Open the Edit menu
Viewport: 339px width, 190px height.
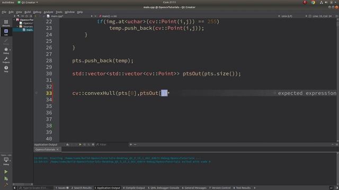coord(11,12)
